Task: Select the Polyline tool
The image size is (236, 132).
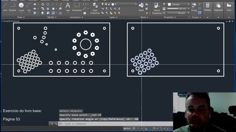Action: 13,7
